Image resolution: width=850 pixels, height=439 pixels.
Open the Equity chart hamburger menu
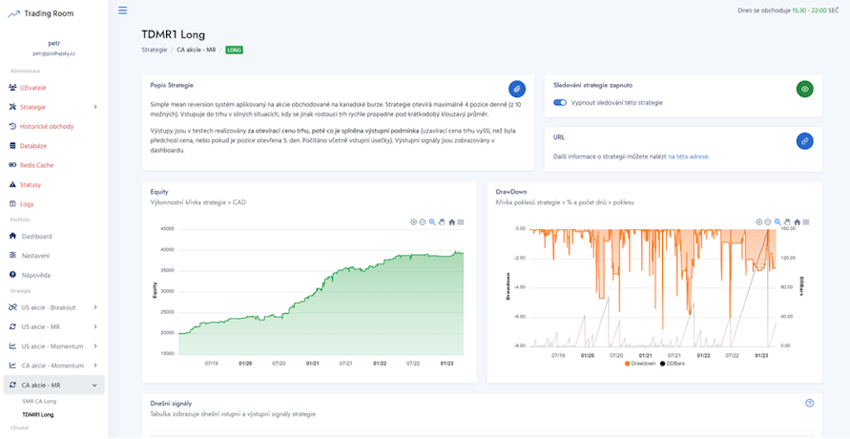(x=461, y=221)
